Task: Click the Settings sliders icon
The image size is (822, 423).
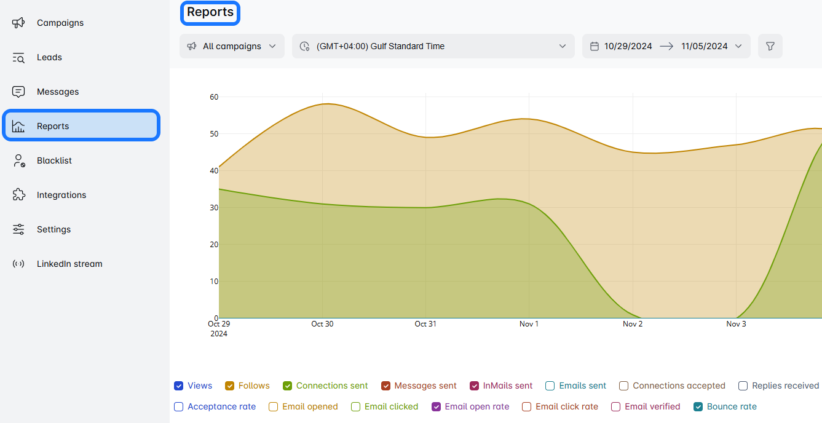Action: coord(18,229)
